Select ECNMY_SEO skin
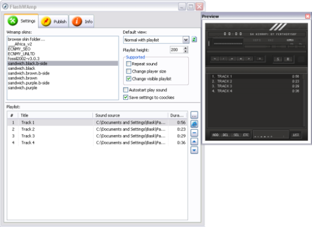Image resolution: width=312 pixels, height=227 pixels. click(x=62, y=49)
